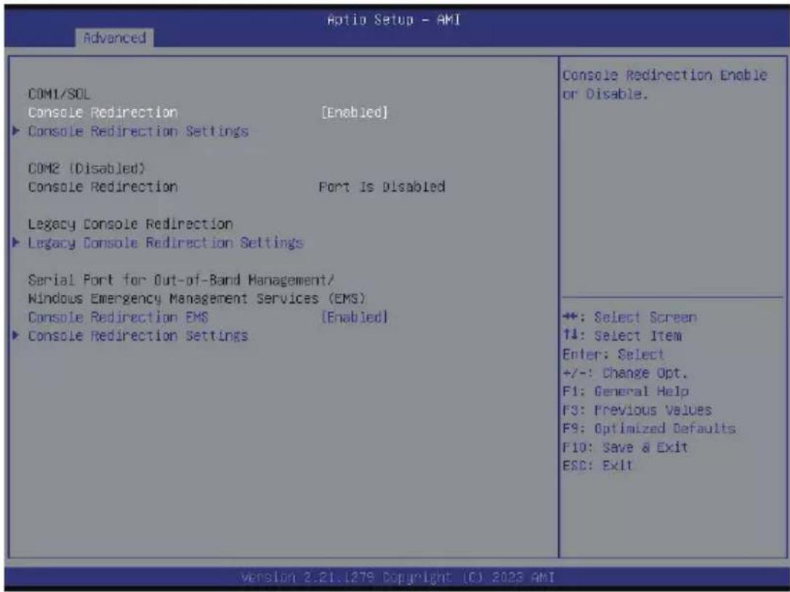Viewport: 790px width, 592px height.
Task: Toggle COM1/SOL Console Redirection [Enabled] value
Action: pyautogui.click(x=355, y=113)
